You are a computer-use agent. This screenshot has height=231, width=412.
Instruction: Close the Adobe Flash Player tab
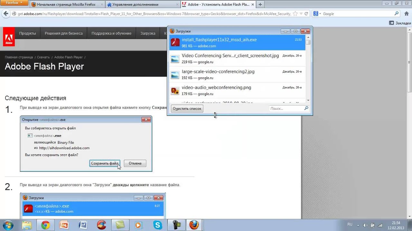click(253, 4)
